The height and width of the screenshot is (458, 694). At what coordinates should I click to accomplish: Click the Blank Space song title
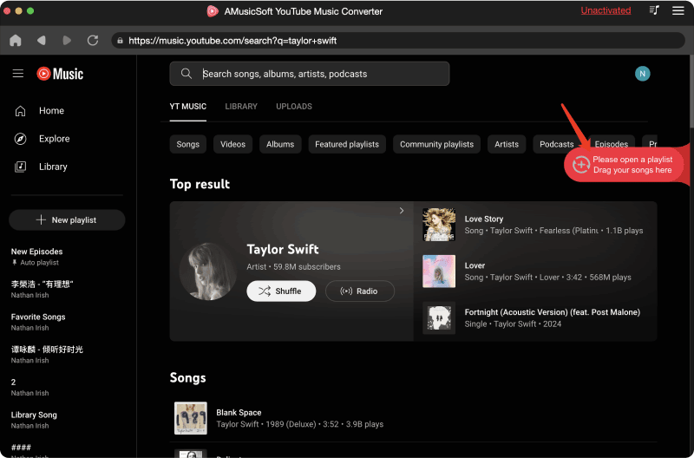point(239,412)
